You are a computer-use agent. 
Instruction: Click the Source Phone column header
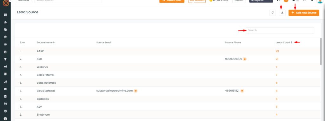[x=233, y=42]
